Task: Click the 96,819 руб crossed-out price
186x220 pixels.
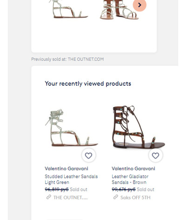Action: (x=57, y=189)
